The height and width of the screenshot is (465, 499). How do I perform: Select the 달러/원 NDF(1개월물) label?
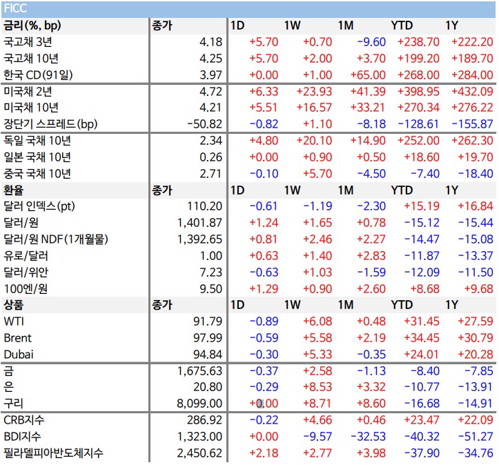click(x=56, y=239)
